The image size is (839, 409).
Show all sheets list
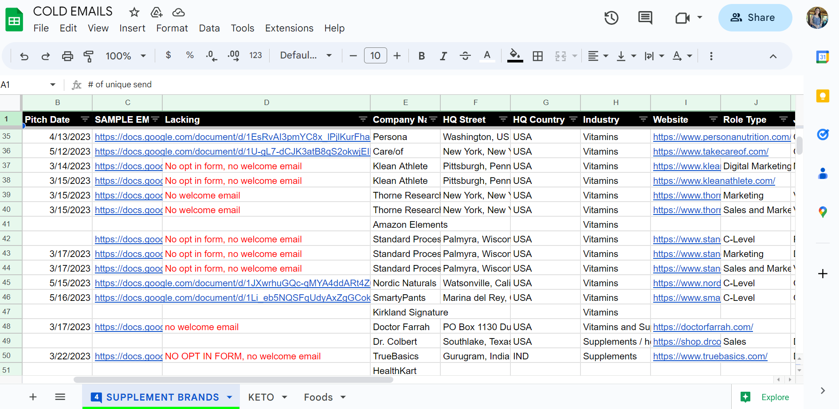pos(60,397)
